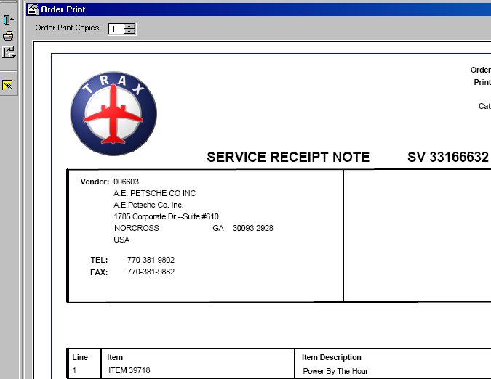
Task: Click city NORCROSS
Action: 137,228
